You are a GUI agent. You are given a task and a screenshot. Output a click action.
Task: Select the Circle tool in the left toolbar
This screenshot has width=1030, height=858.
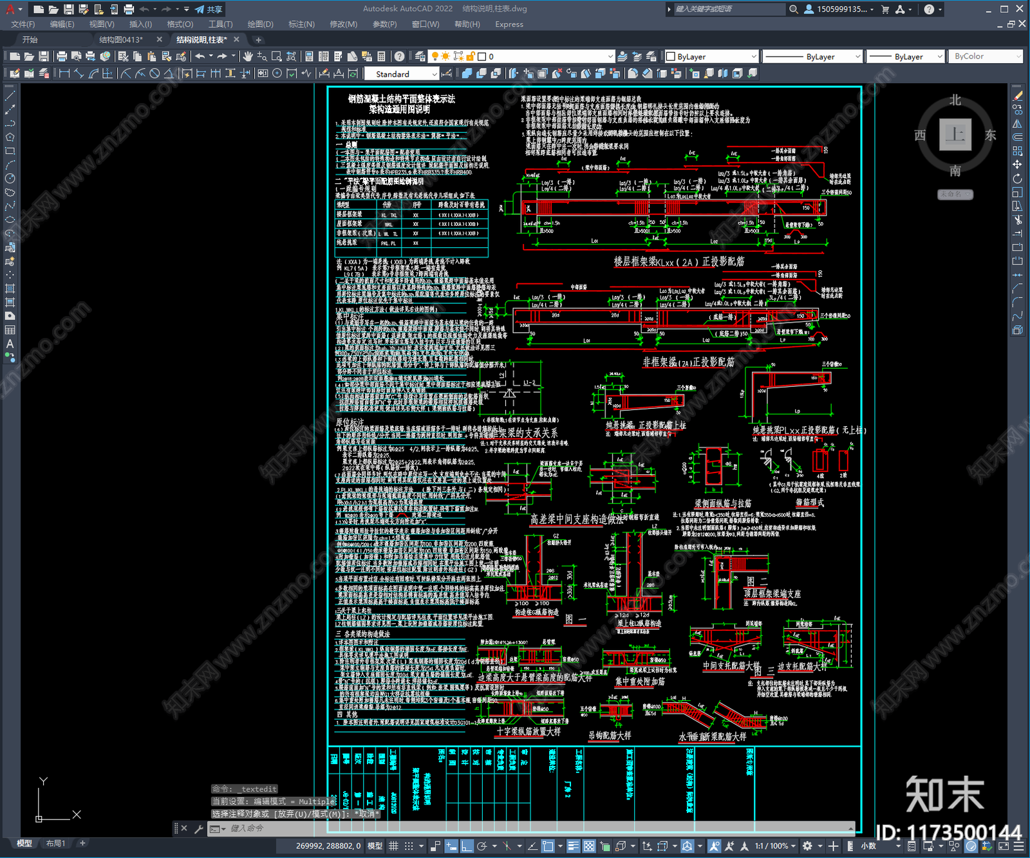coord(10,178)
